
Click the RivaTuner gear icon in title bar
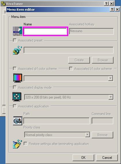[x=3, y=4]
